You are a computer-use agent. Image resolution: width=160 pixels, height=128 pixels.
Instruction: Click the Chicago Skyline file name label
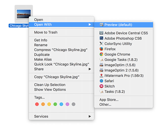click(x=19, y=26)
